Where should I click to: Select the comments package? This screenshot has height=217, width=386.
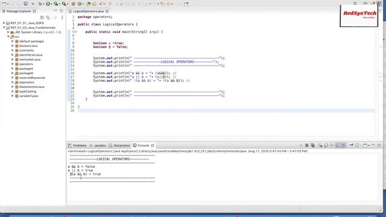tap(27, 51)
